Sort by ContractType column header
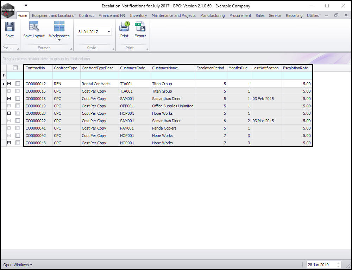352x270 pixels. tap(67, 68)
